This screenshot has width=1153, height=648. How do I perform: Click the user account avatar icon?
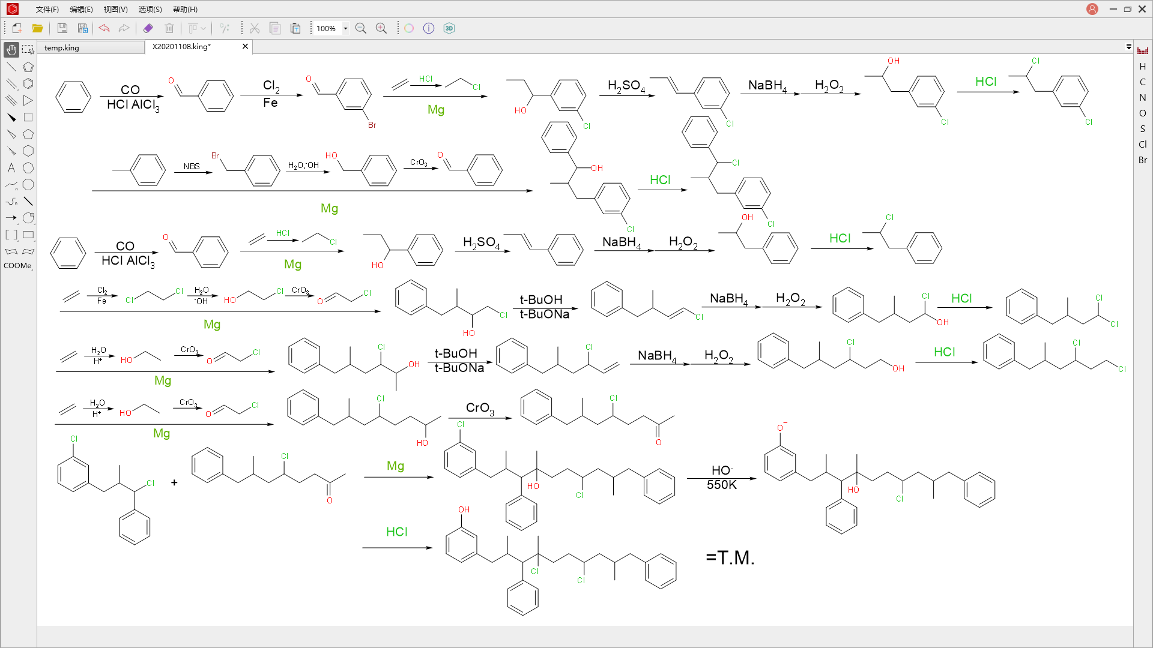tap(1092, 9)
